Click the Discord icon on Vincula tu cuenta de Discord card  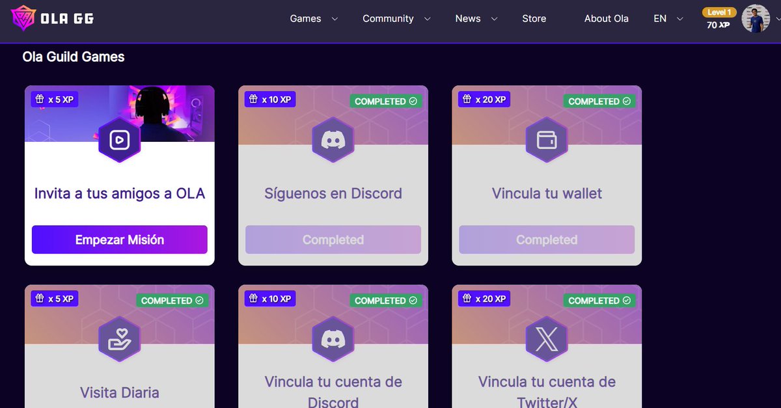click(333, 339)
